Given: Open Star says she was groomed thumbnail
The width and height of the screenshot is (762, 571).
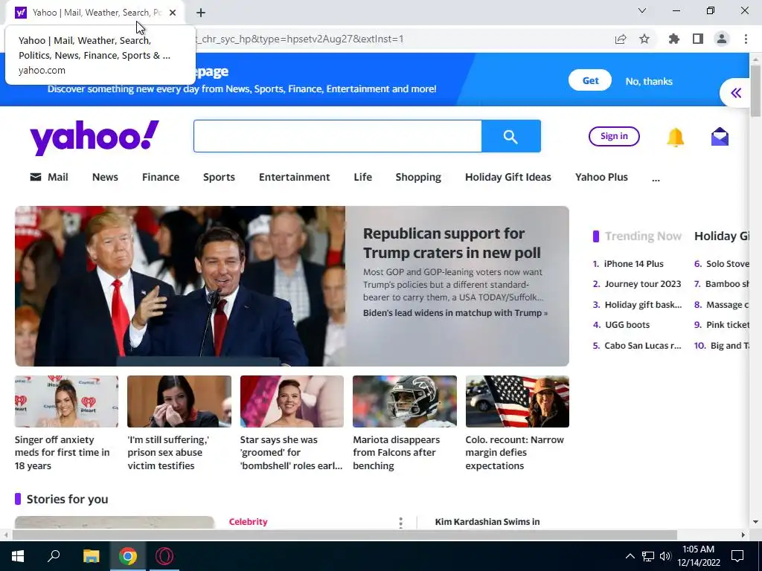Looking at the screenshot, I should click(292, 401).
